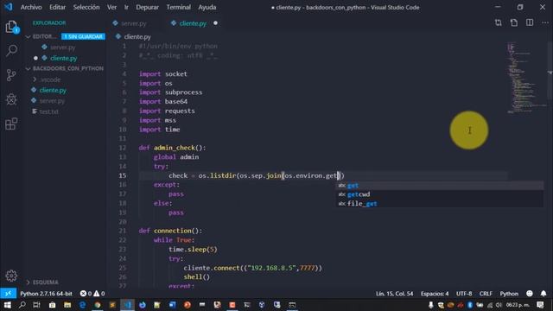This screenshot has height=311, width=553.
Task: Close cliente.py tab via unsaved dot
Action: [215, 23]
